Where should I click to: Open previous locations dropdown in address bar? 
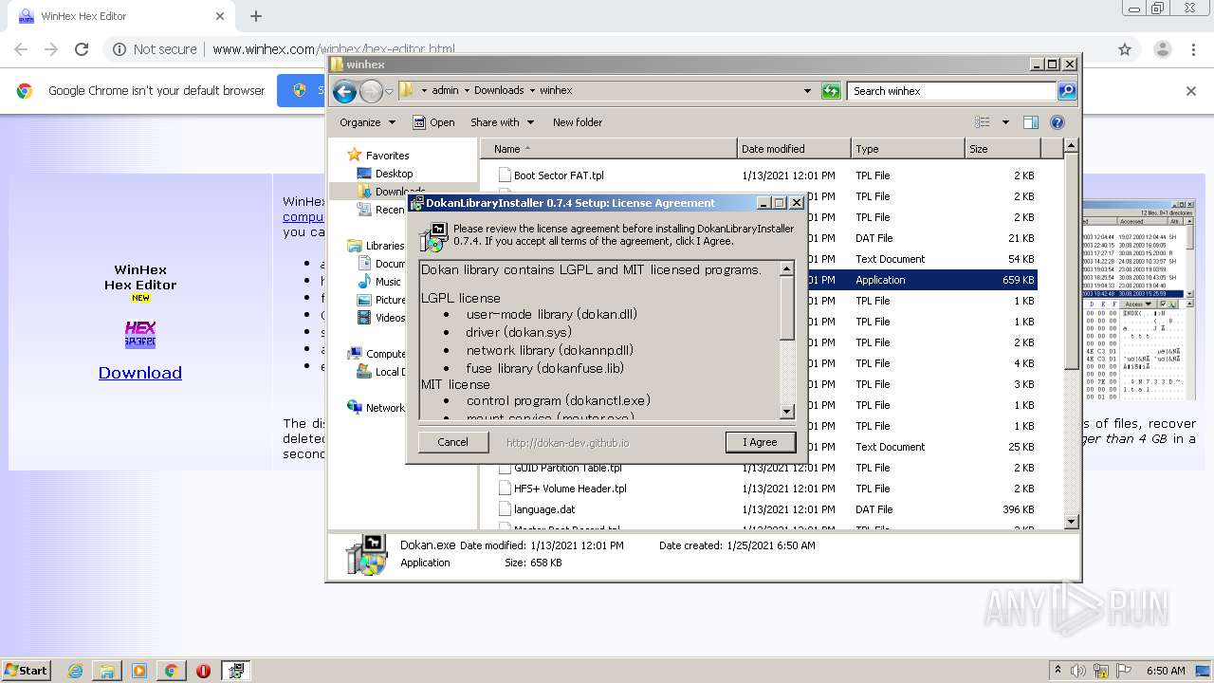[x=807, y=91]
